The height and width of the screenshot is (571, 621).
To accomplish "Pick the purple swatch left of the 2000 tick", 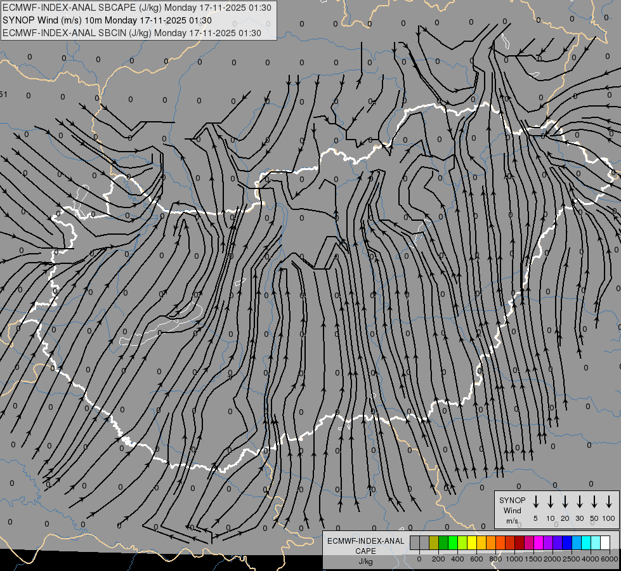I will click(548, 543).
